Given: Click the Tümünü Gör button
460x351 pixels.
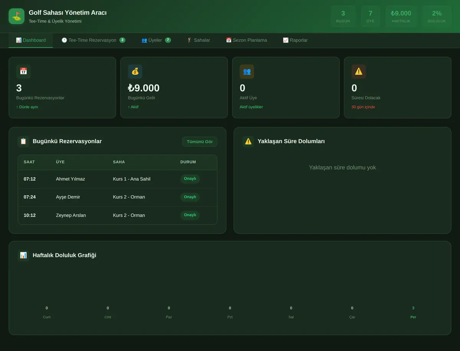Looking at the screenshot, I should click(200, 142).
